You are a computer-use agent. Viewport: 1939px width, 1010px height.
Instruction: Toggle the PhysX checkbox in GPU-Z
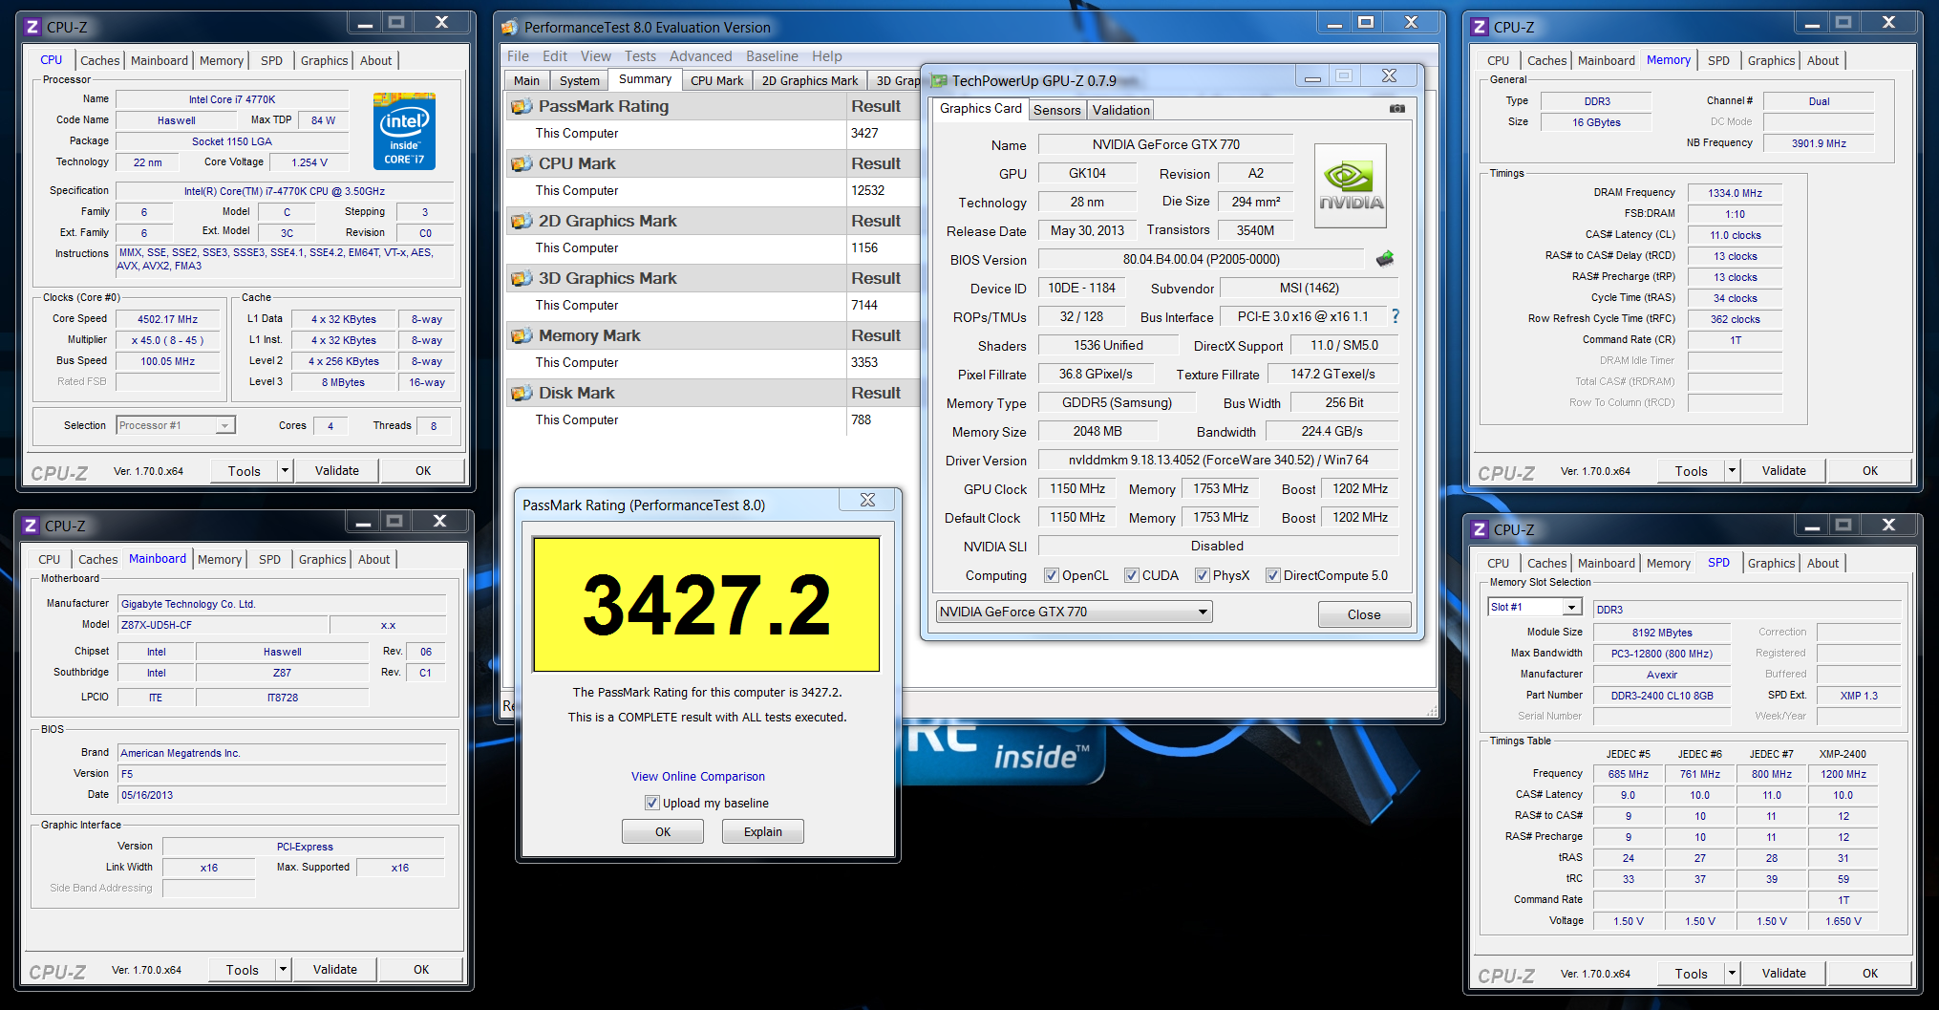pos(1203,575)
